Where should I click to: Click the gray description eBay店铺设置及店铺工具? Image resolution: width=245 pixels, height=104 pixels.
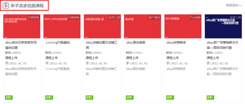click(x=102, y=71)
